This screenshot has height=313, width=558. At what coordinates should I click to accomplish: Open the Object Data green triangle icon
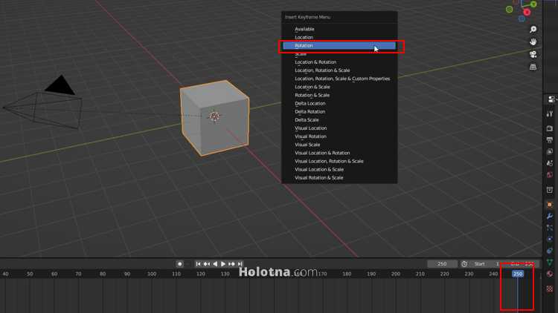pyautogui.click(x=550, y=263)
